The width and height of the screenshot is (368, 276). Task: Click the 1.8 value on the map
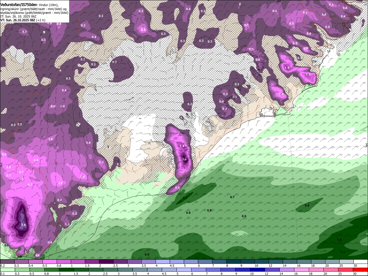[x=182, y=146]
